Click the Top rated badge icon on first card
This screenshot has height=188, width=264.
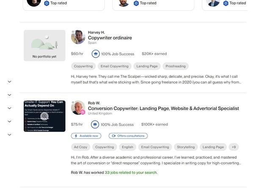[x=47, y=3]
